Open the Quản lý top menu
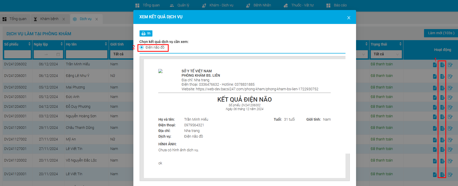Screen dimensions: 458x186 point(180,5)
